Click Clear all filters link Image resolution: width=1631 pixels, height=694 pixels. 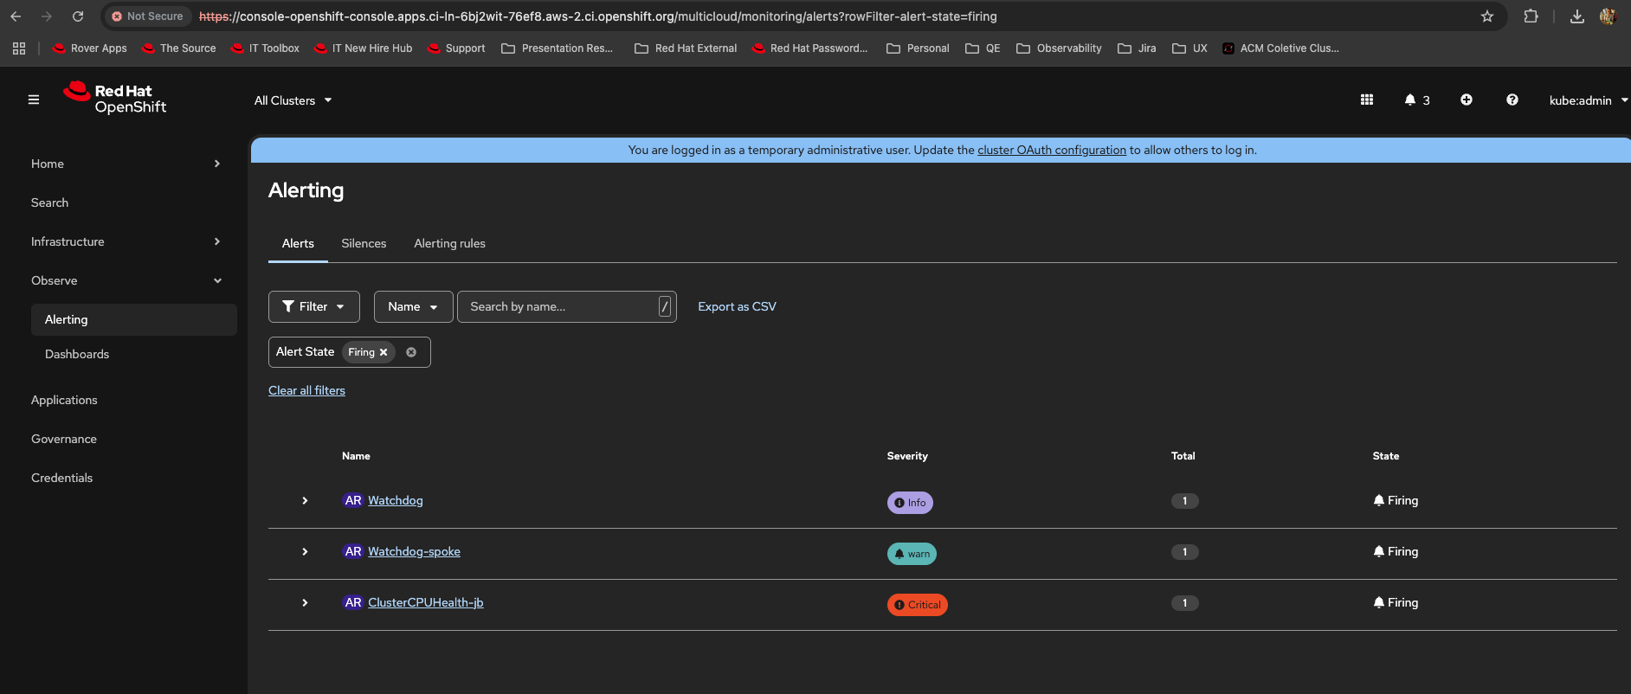coord(306,390)
